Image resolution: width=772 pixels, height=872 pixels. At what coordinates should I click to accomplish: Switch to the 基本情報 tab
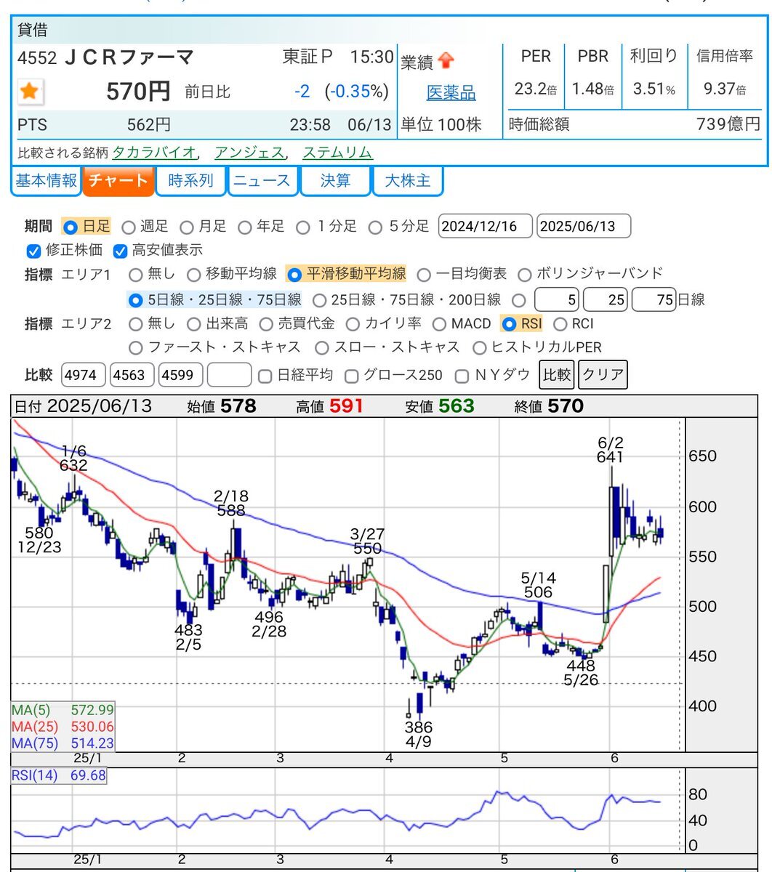click(46, 181)
